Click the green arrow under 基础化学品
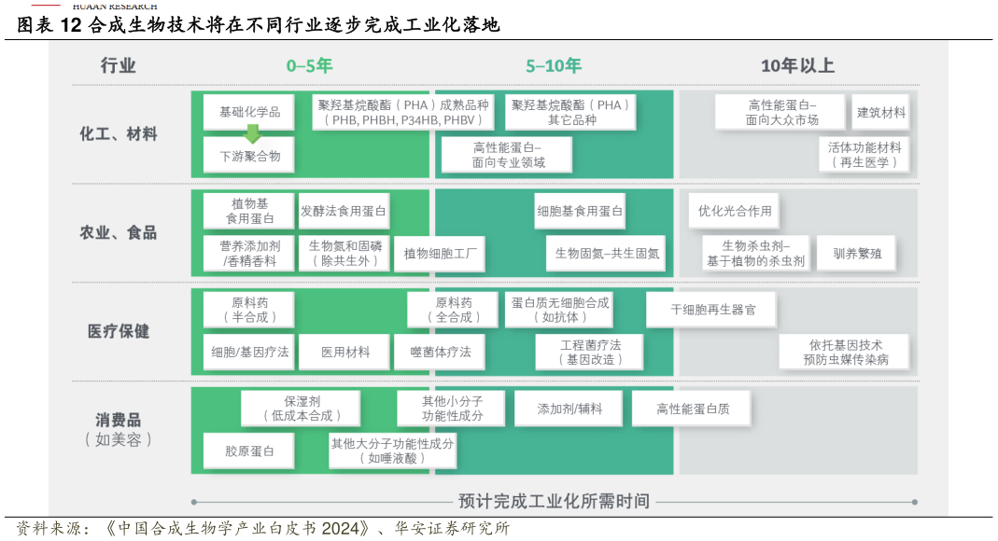Image resolution: width=998 pixels, height=541 pixels. (253, 133)
